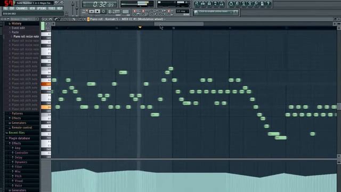Open the piano roll shortcut icon
This screenshot has height=192, width=341.
[x=209, y=4]
